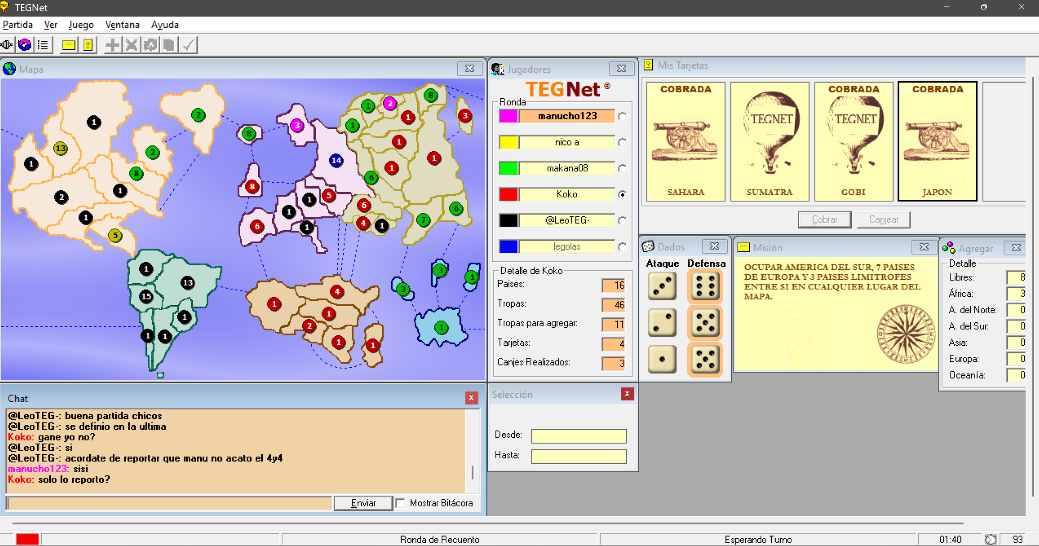Viewport: 1039px width, 546px height.
Task: Click the Canjear button
Action: coord(883,219)
